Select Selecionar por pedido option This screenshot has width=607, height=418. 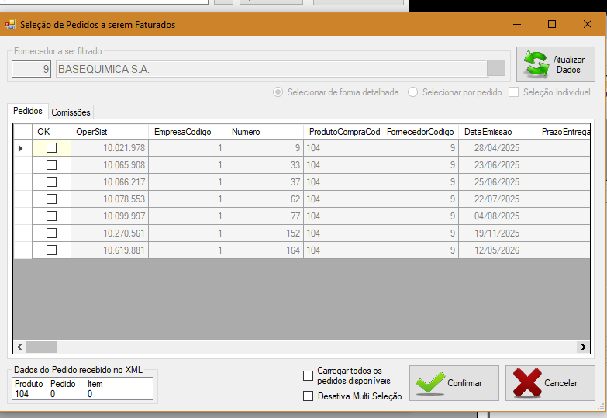point(412,92)
